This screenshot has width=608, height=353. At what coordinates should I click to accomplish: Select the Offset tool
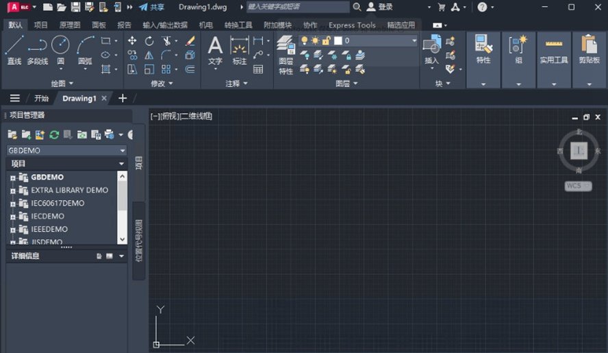pyautogui.click(x=190, y=69)
